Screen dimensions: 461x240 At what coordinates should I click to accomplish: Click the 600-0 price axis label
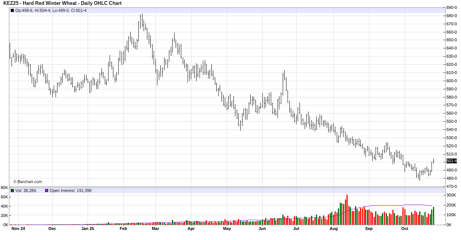pyautogui.click(x=452, y=81)
